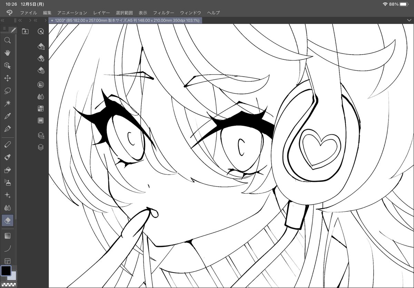Open the Sub Tool palette icon
Image resolution: width=414 pixels, height=288 pixels.
[x=41, y=46]
